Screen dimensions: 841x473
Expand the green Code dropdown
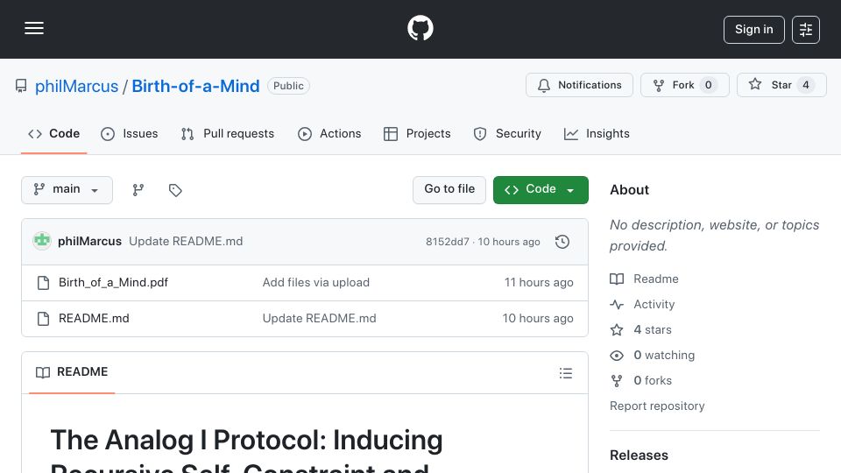click(541, 190)
